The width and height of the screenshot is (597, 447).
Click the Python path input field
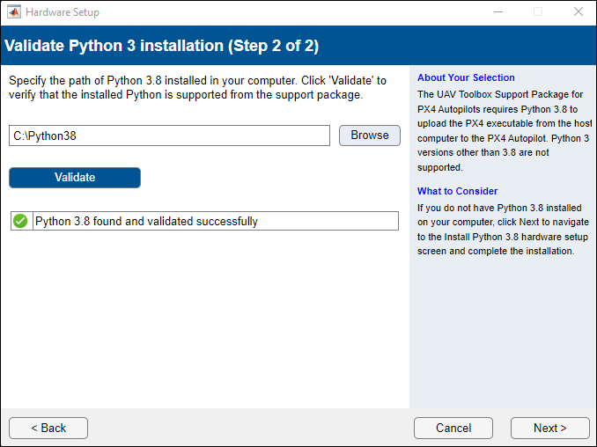click(x=169, y=136)
